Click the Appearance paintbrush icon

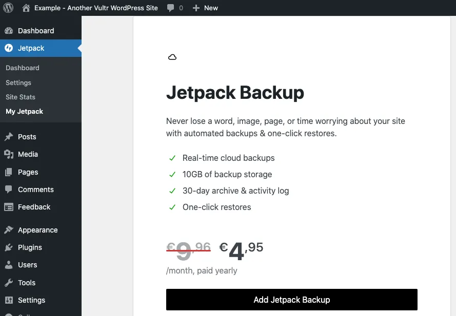[9, 230]
